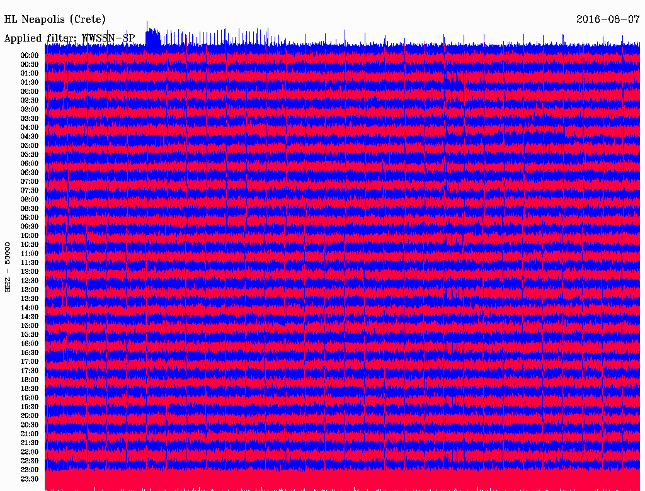Select the 00:00 time row label
The height and width of the screenshot is (491, 645).
click(x=30, y=55)
